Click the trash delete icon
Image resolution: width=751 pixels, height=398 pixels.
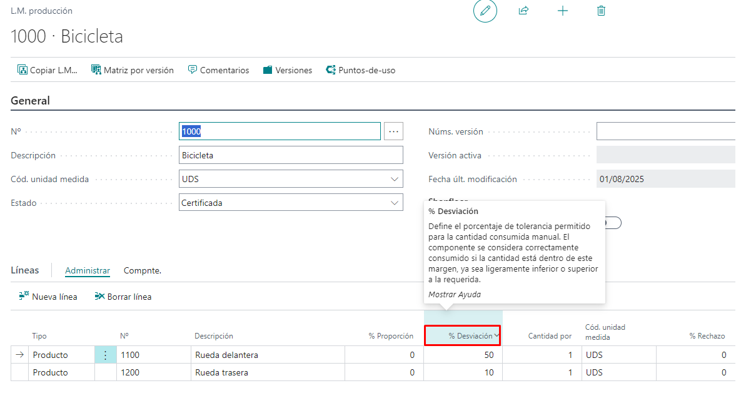click(x=601, y=11)
